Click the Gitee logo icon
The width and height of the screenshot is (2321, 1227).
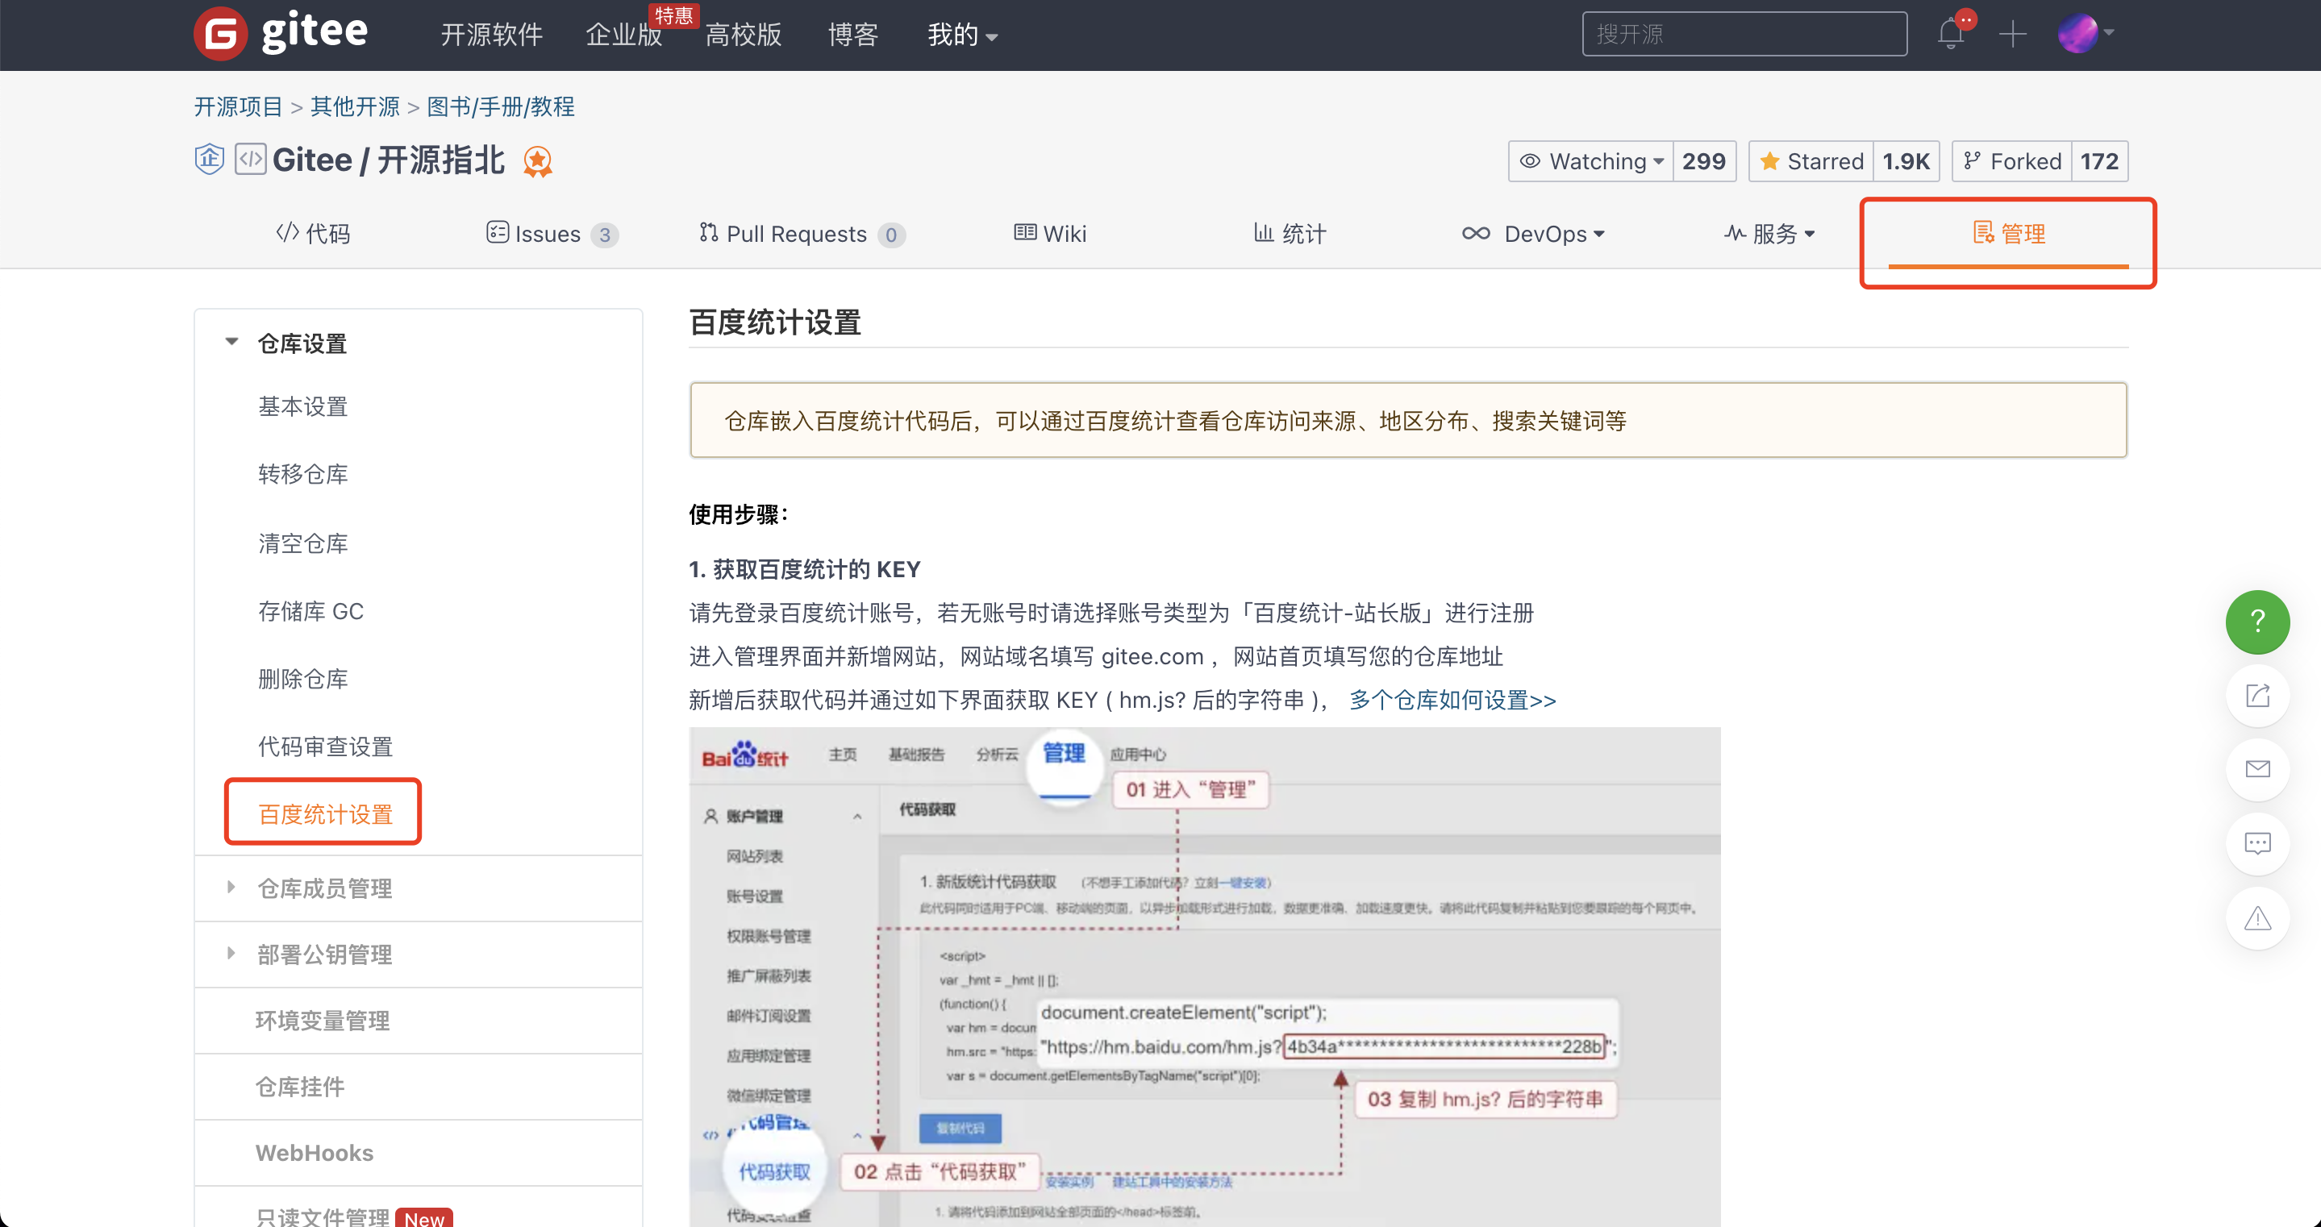pos(220,34)
